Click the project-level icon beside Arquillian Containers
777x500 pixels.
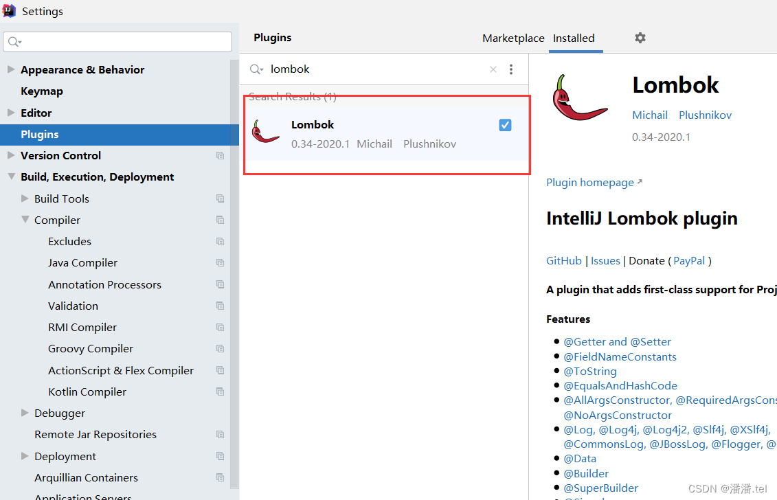(220, 478)
